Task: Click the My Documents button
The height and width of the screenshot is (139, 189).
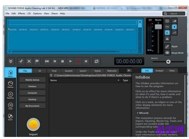Action: click(32, 106)
